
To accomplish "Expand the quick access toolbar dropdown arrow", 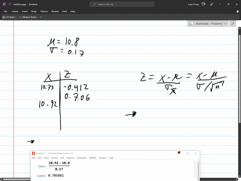I will 41,17.
